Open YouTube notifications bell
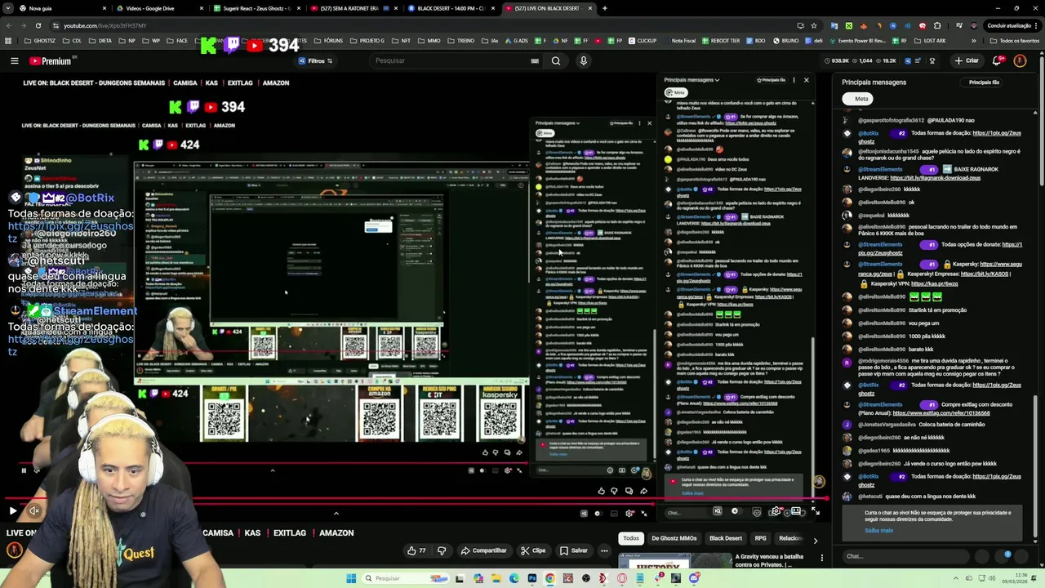Viewport: 1045px width, 588px height. [x=998, y=60]
